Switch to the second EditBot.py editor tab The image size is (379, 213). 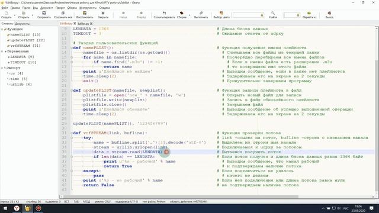click(x=83, y=24)
